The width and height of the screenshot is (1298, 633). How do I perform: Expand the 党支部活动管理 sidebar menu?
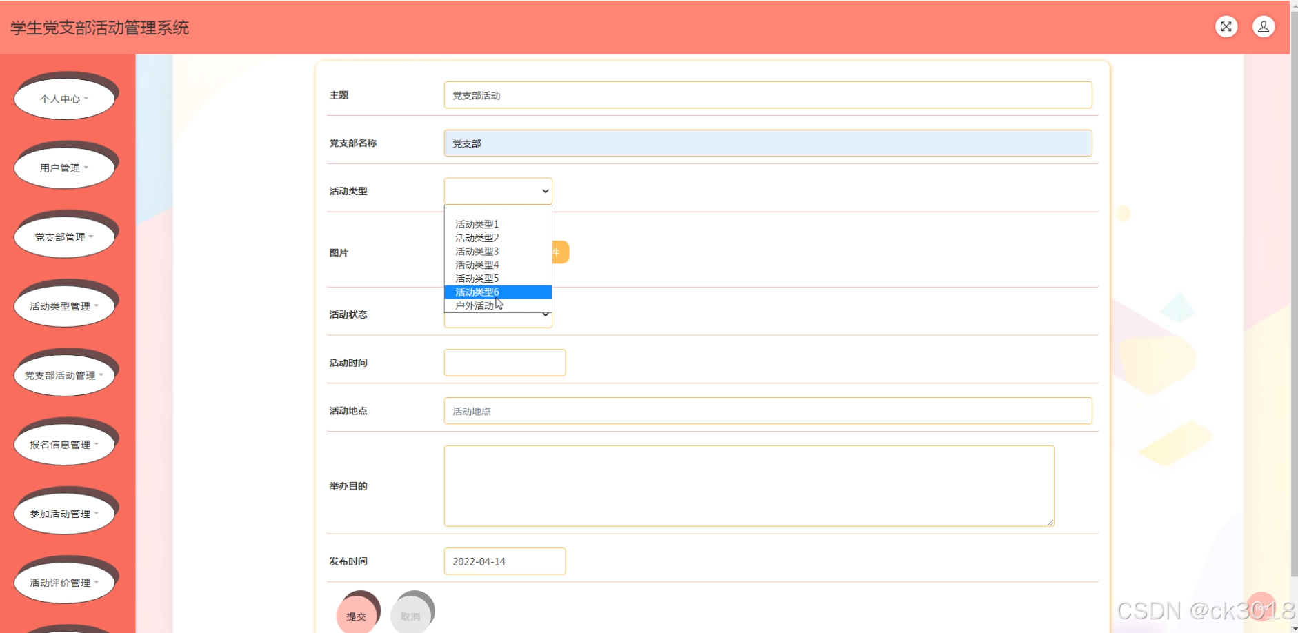tap(64, 376)
